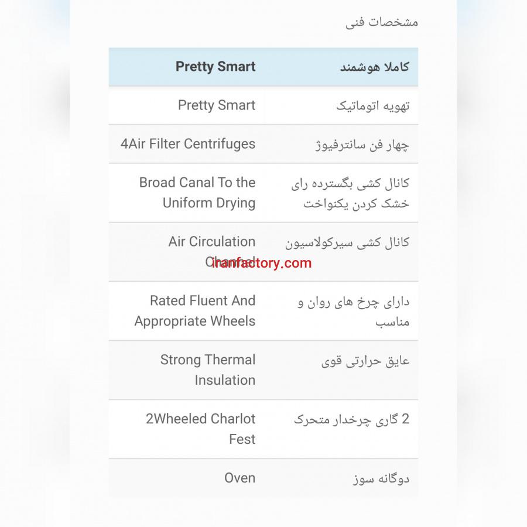Select the گاری چرخدار متحرک cell
The width and height of the screenshot is (527, 527).
(351, 420)
